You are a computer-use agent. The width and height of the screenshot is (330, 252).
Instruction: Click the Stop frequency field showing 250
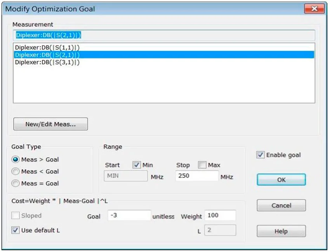(197, 176)
